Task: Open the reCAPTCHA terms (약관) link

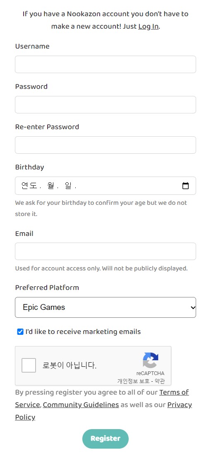Action: coord(160,381)
